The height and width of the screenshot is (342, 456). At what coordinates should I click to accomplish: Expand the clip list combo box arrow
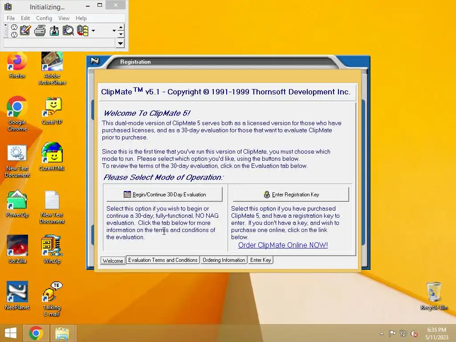tap(120, 44)
